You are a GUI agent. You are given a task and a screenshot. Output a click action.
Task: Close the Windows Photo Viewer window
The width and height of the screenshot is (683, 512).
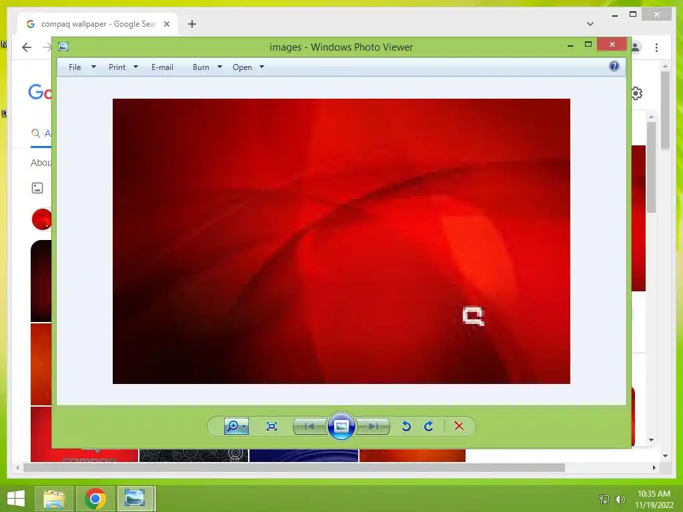click(x=612, y=45)
